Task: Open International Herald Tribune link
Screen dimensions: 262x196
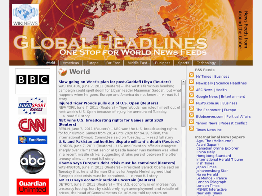Action: click(219, 159)
